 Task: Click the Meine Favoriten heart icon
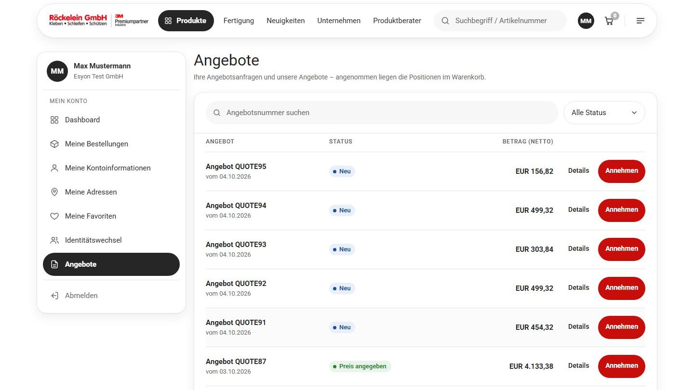tap(54, 216)
